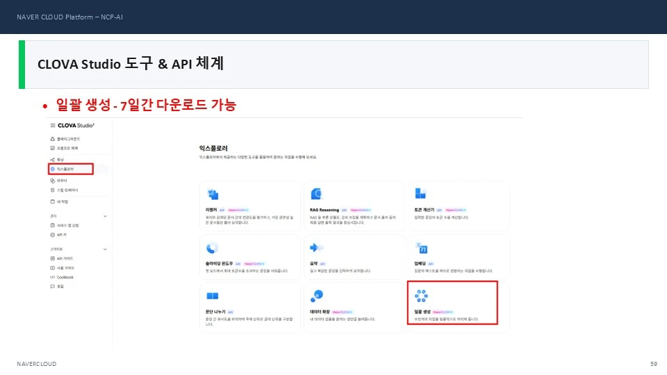The image size is (667, 375).
Task: Click the NAVER CLOUD Platform – NCP-AI header
Action: click(69, 17)
